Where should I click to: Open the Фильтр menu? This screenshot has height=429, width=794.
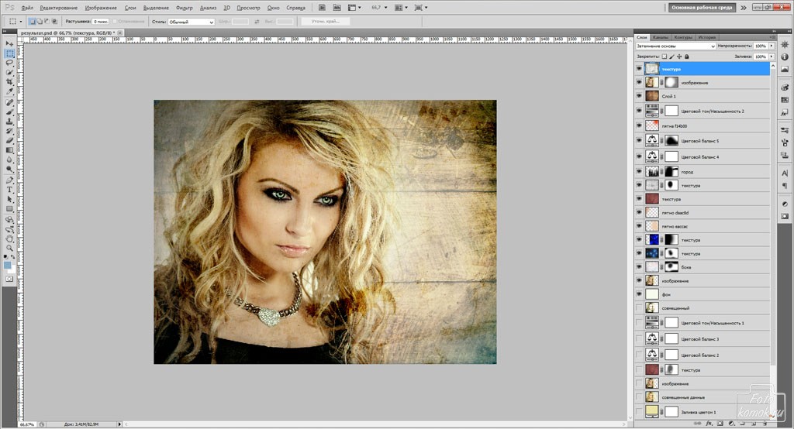click(x=185, y=8)
